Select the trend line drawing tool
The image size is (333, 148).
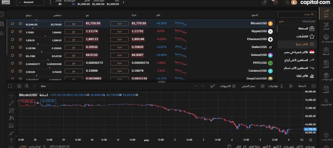point(11,103)
